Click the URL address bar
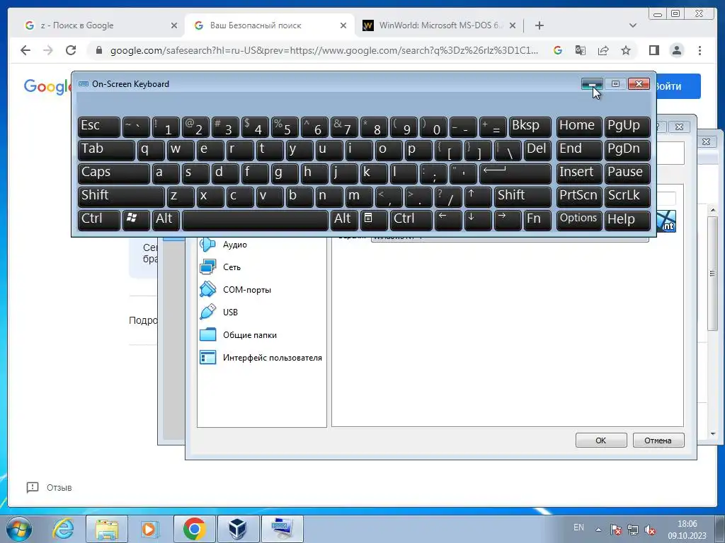Viewport: 725px width, 543px height. [324, 50]
